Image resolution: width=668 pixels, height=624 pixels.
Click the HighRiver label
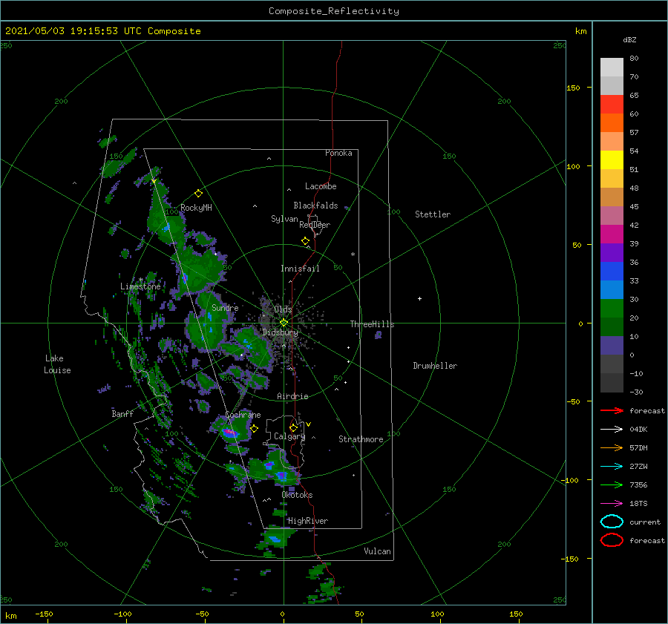click(308, 521)
